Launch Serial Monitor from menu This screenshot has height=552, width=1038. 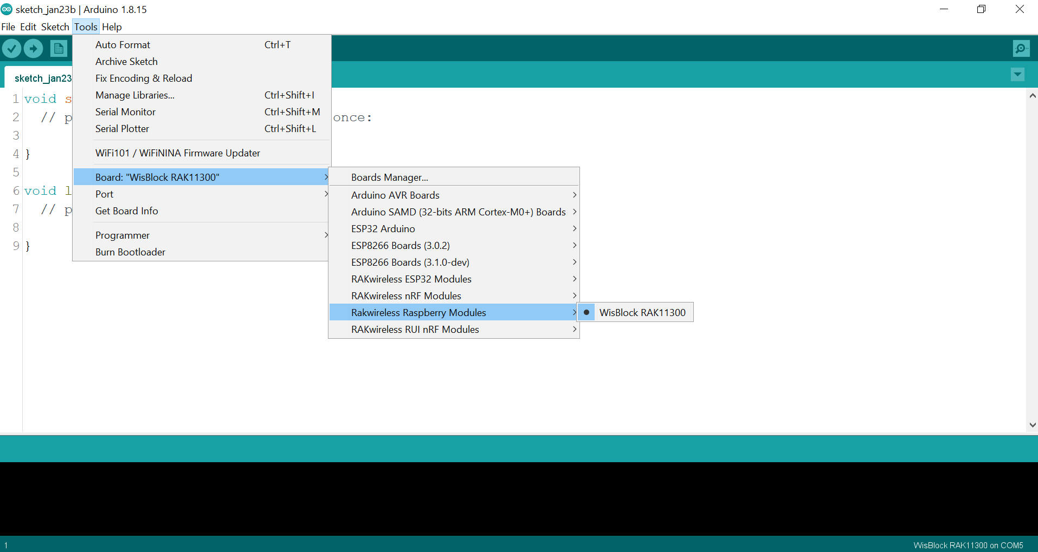click(202, 112)
